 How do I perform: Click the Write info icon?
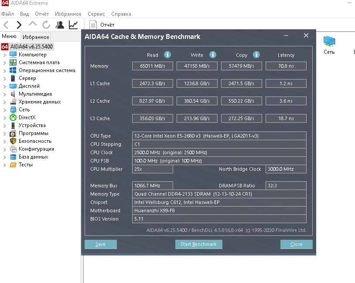pyautogui.click(x=212, y=55)
